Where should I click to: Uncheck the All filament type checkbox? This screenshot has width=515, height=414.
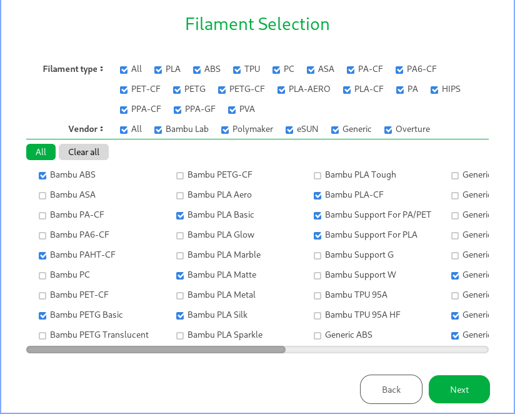click(x=124, y=69)
